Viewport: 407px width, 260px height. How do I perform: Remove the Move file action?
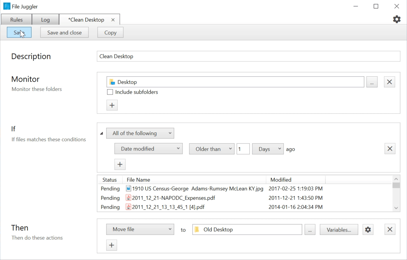tap(390, 229)
